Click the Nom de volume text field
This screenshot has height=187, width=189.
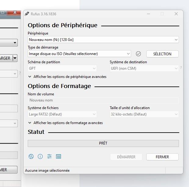[x=103, y=100]
